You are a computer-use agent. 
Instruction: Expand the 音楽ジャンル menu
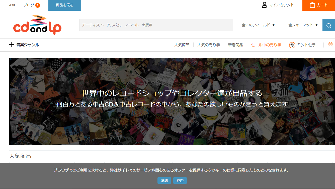tap(24, 45)
